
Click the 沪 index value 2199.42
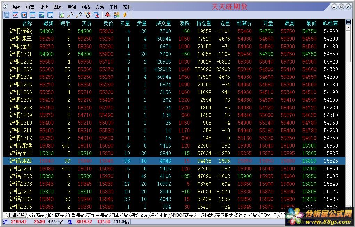click(x=19, y=222)
